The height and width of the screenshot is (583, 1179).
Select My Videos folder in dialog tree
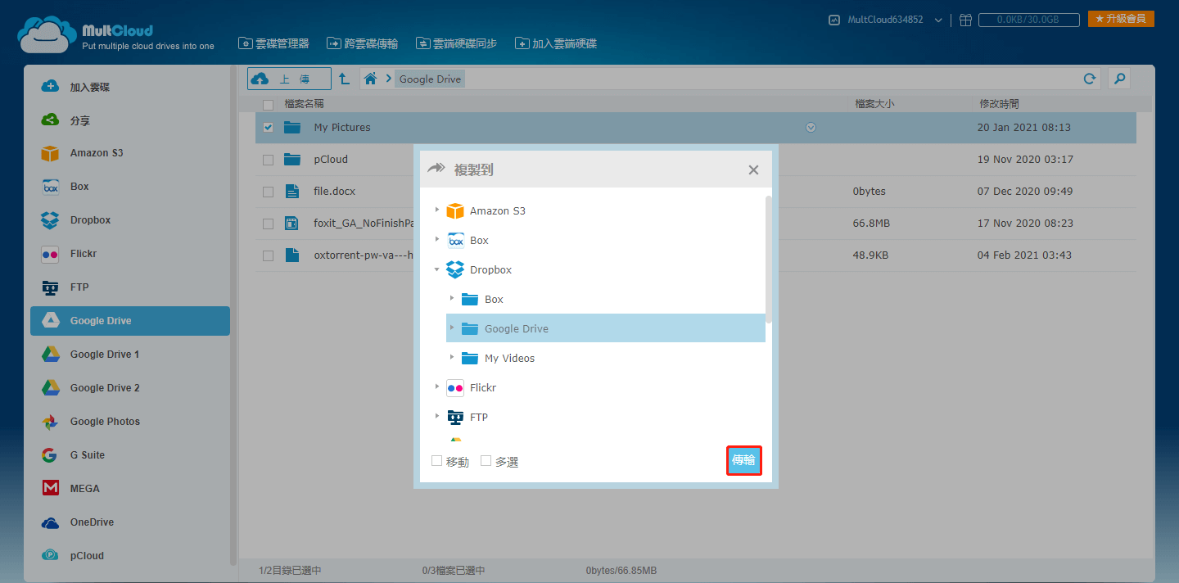pos(509,359)
